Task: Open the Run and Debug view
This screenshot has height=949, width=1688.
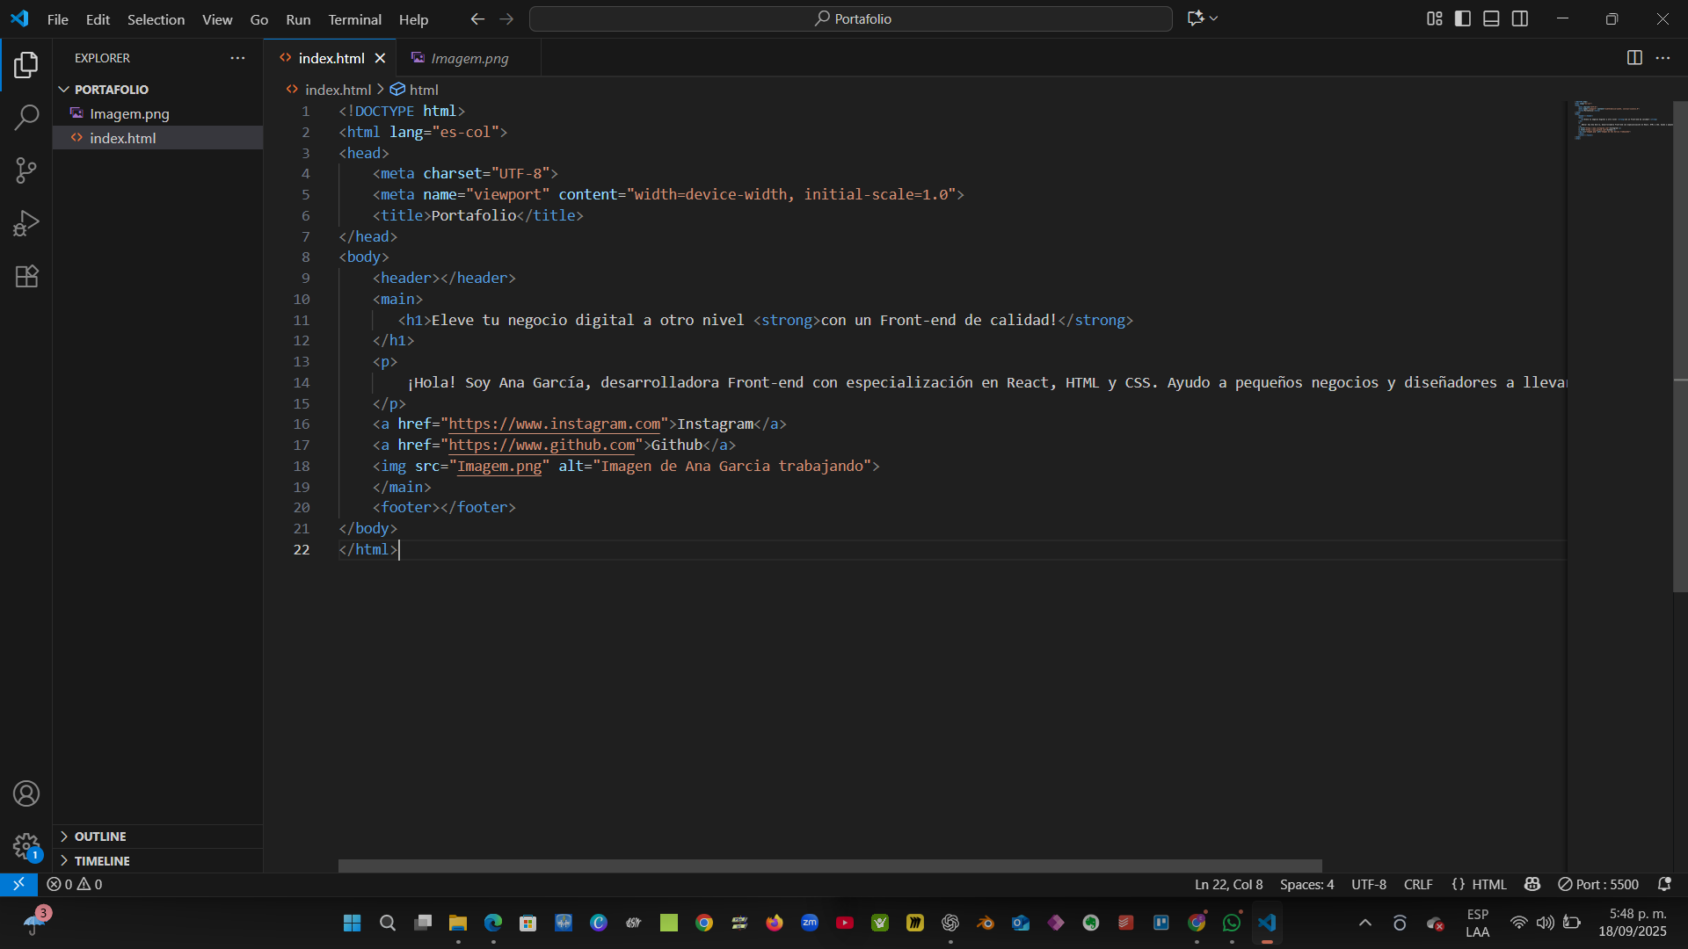Action: coord(26,223)
